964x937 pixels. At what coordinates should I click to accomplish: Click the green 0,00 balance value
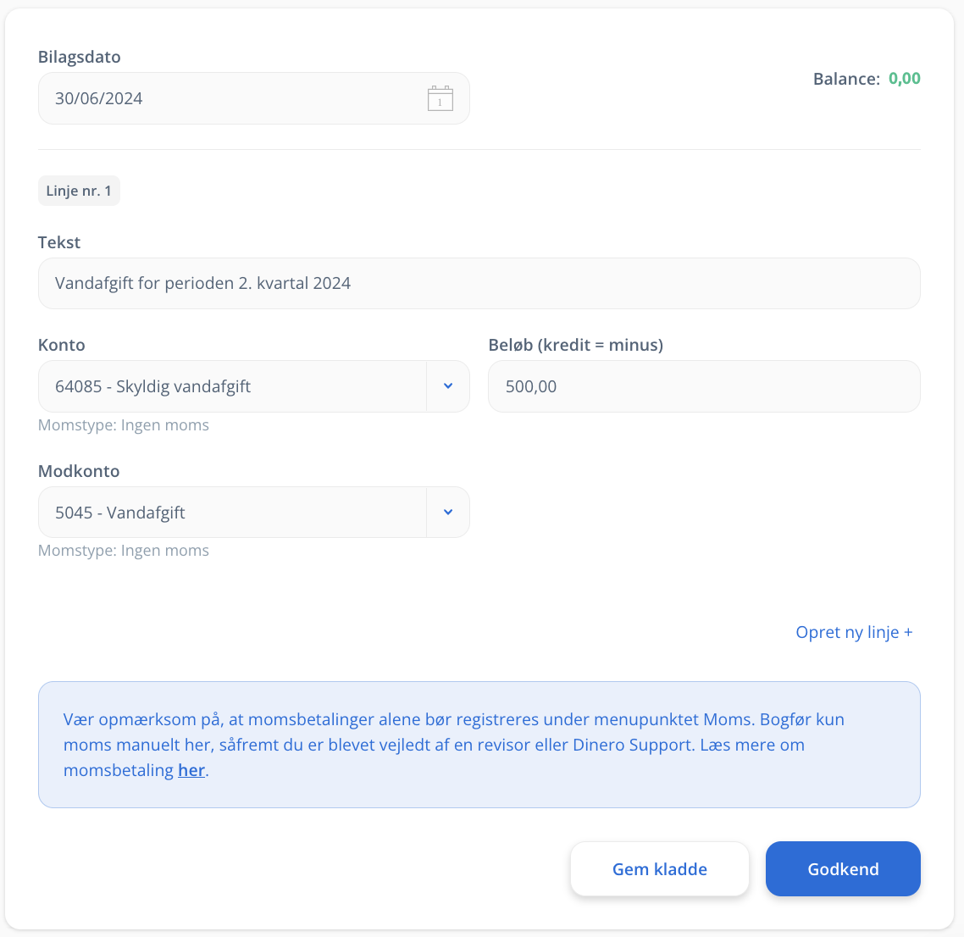click(905, 79)
